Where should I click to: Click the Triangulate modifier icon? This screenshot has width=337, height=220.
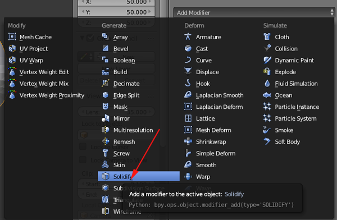pos(106,199)
